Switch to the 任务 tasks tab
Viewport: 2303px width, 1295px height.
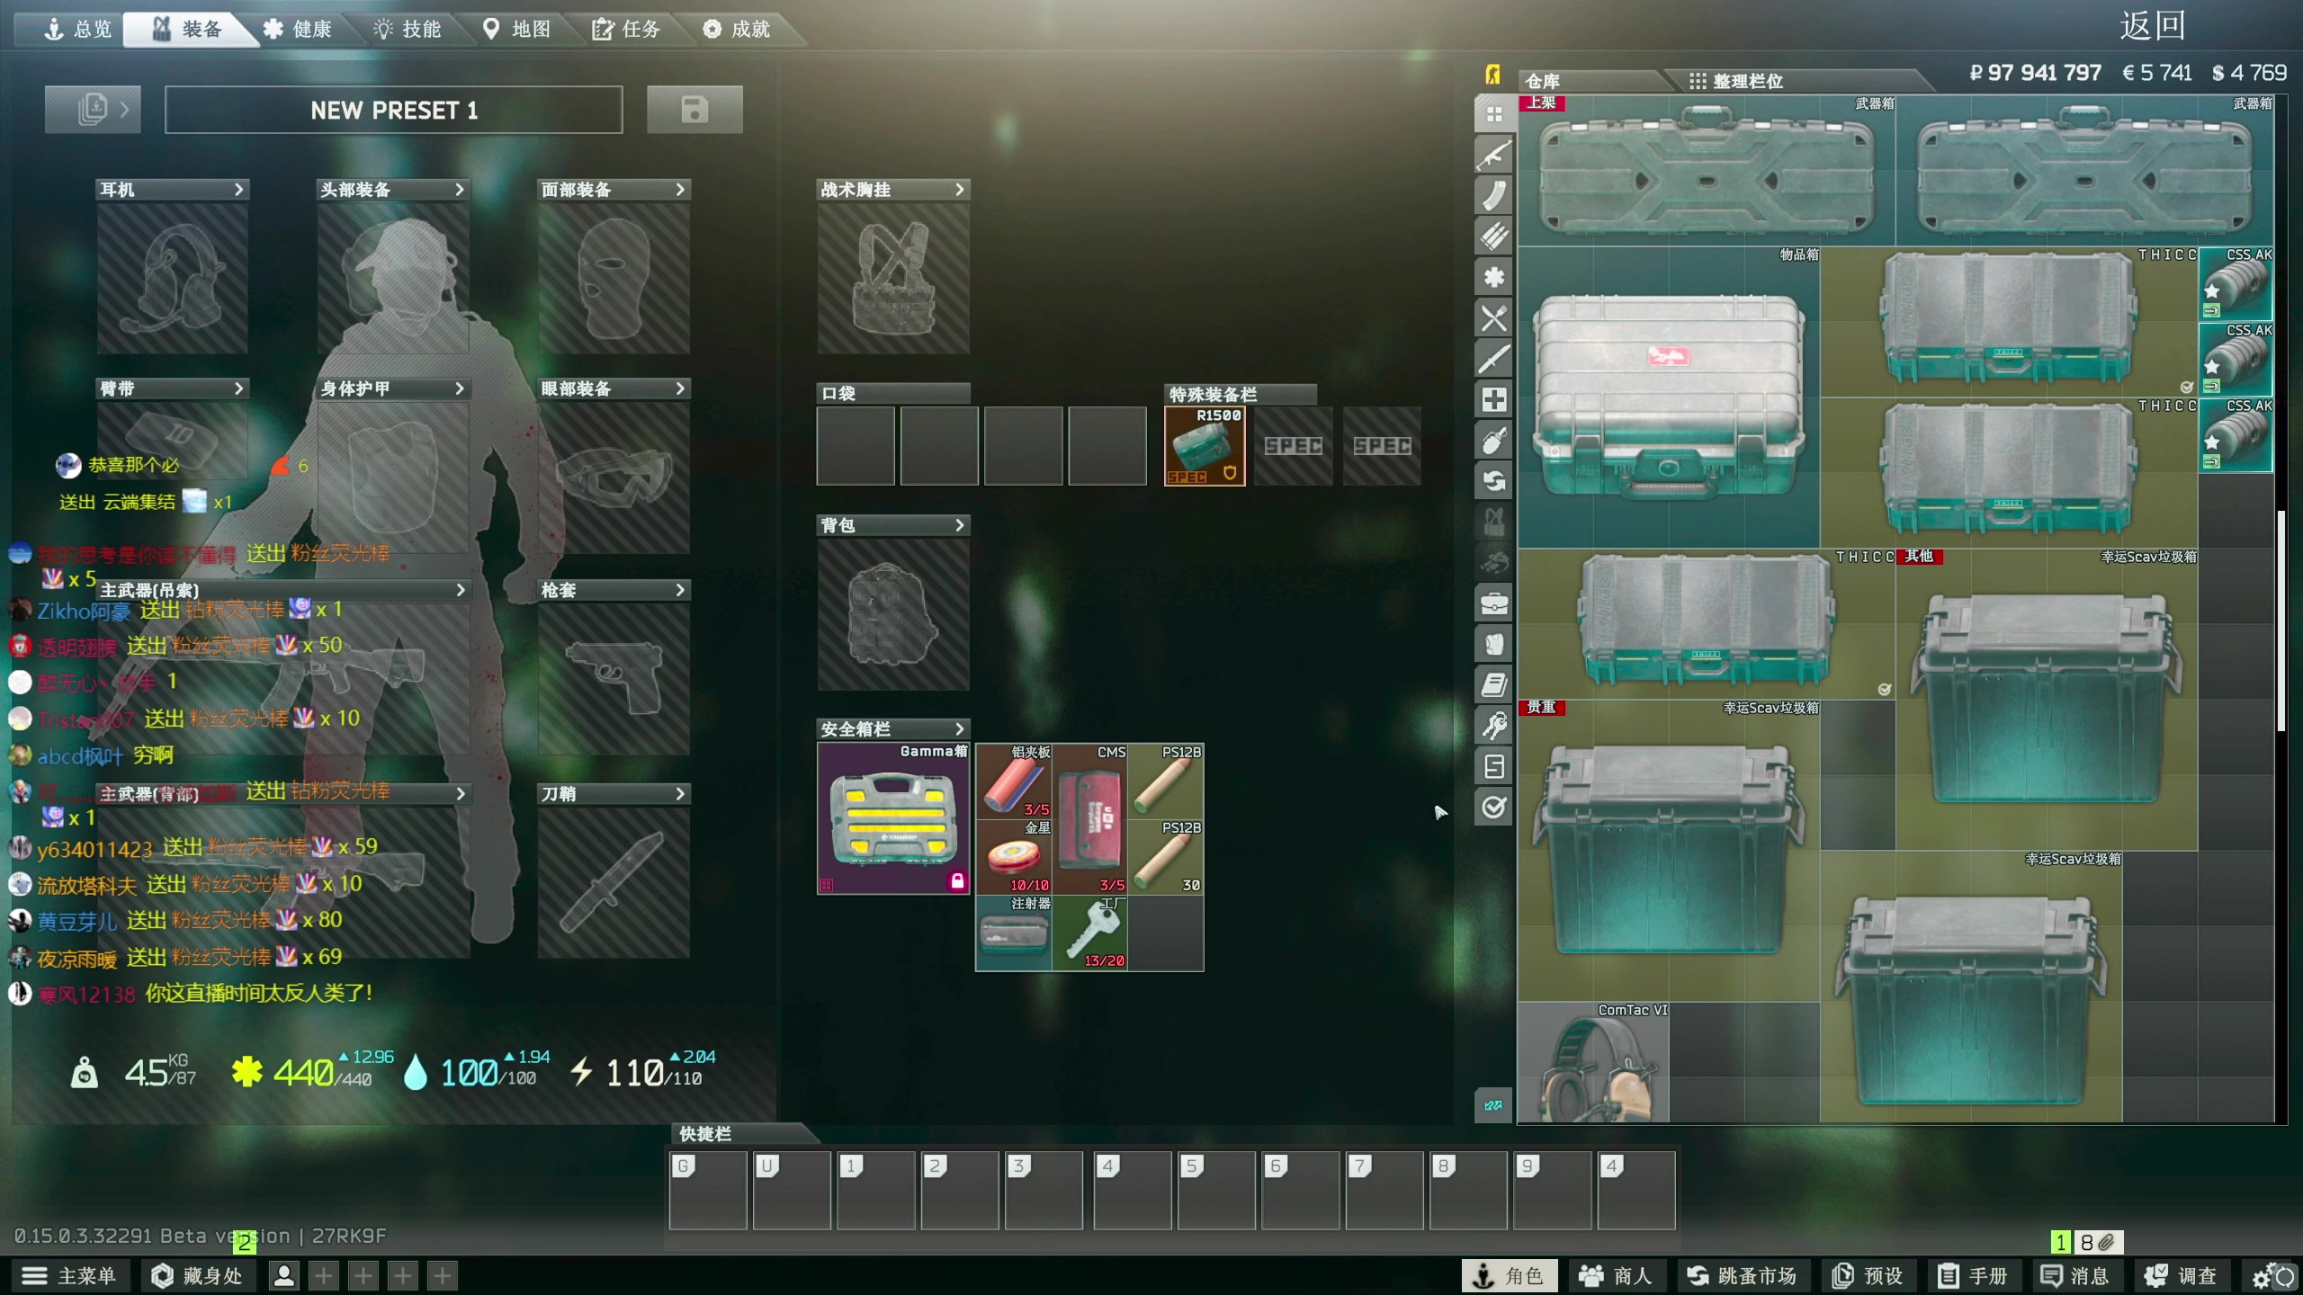pyautogui.click(x=626, y=30)
